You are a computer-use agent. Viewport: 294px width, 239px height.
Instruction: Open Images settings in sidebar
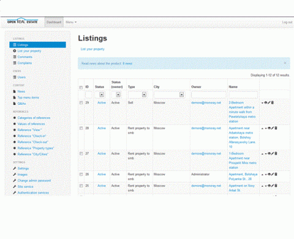pos(22,175)
